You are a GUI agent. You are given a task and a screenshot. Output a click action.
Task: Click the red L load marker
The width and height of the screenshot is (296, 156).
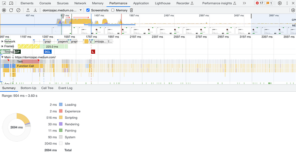(93, 52)
